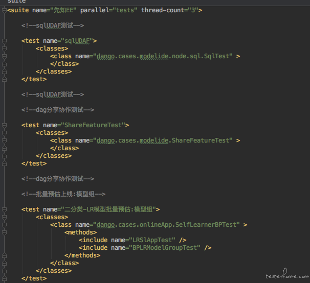
Task: Click the dango.cases.modelide.ShareFeatureTest class name
Action: coord(163,140)
